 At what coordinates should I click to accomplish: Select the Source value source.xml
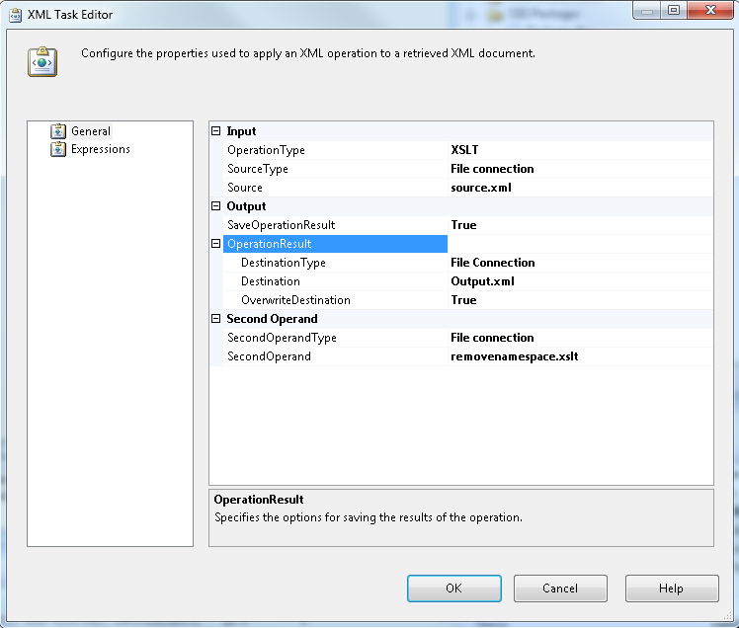click(481, 188)
